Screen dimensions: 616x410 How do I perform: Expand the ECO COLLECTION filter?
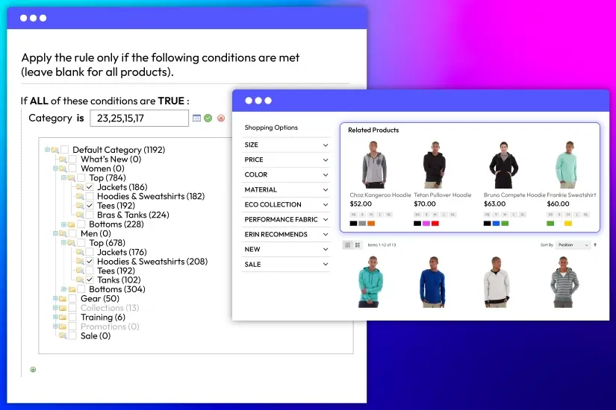coord(286,204)
